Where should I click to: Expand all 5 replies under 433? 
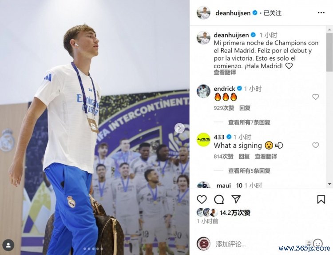pos(249,171)
